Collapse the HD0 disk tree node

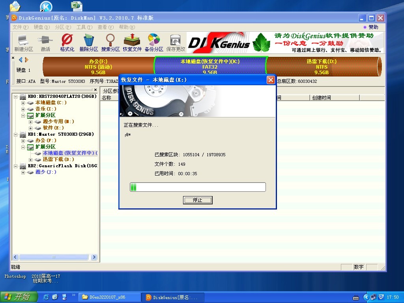(15, 97)
